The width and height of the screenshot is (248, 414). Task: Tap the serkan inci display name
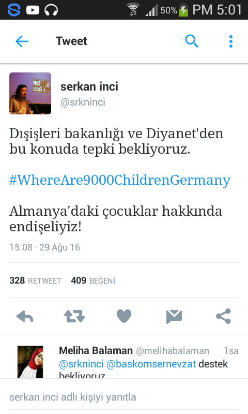click(89, 86)
